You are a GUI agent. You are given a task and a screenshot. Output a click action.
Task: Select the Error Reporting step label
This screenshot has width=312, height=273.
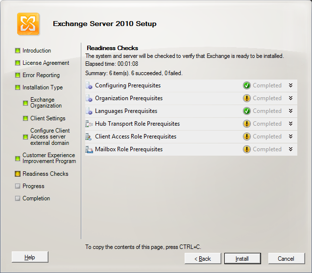coord(41,75)
